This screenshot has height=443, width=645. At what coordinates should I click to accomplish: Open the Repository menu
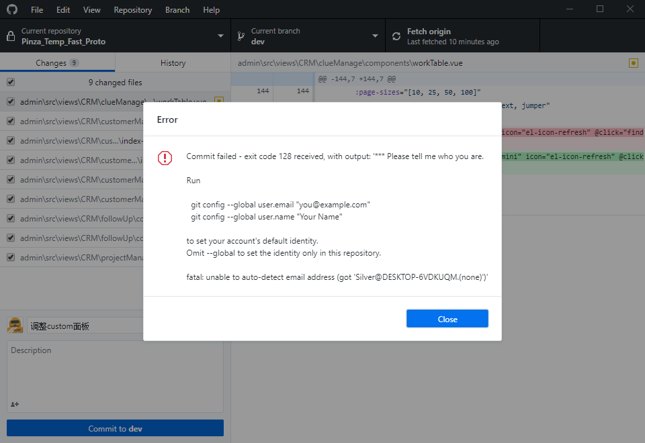coord(132,9)
